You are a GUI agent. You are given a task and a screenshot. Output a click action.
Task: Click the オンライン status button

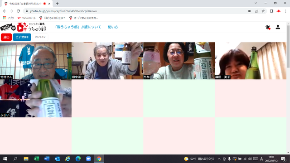(40, 37)
